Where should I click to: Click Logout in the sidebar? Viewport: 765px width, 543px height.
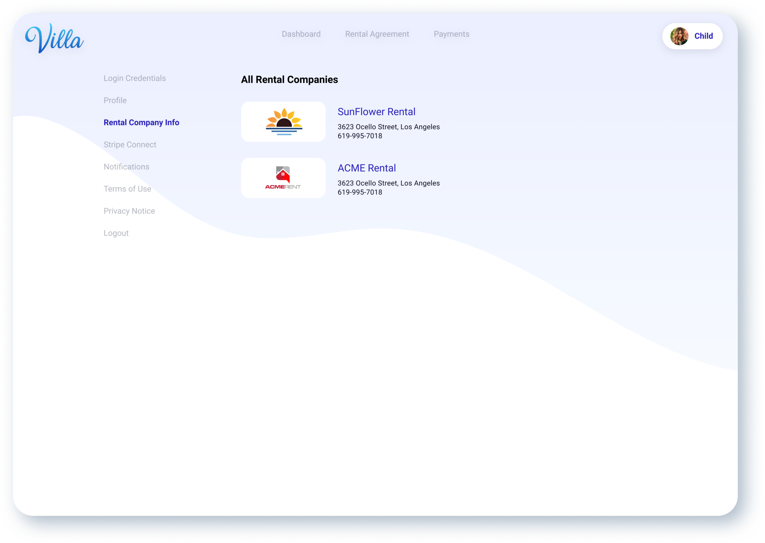point(116,233)
